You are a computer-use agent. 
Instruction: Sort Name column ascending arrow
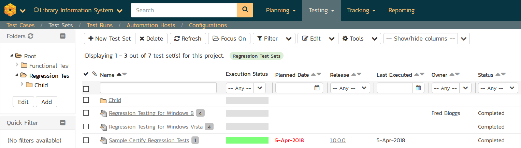119,74
